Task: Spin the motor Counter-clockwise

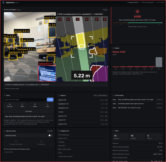Action: 16,142
